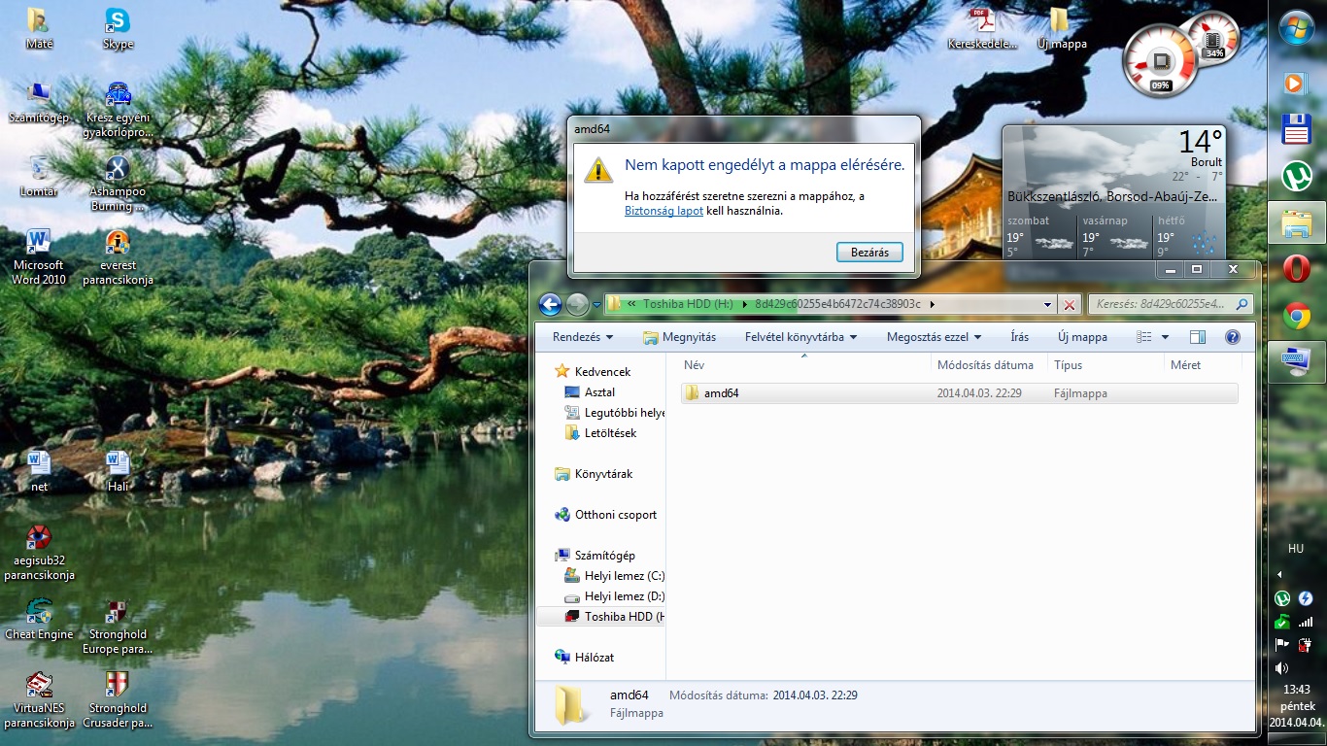Click the Biztonság lapot link
This screenshot has height=746, width=1327.
click(663, 211)
